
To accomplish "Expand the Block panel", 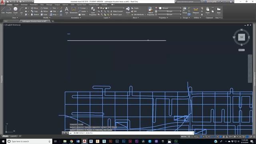I will pos(136,18).
